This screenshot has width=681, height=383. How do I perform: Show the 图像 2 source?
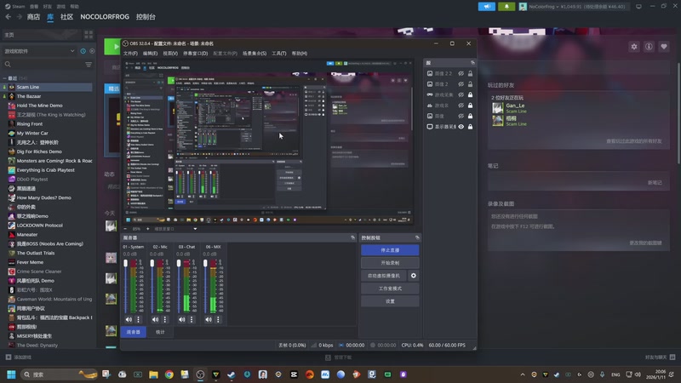point(461,84)
